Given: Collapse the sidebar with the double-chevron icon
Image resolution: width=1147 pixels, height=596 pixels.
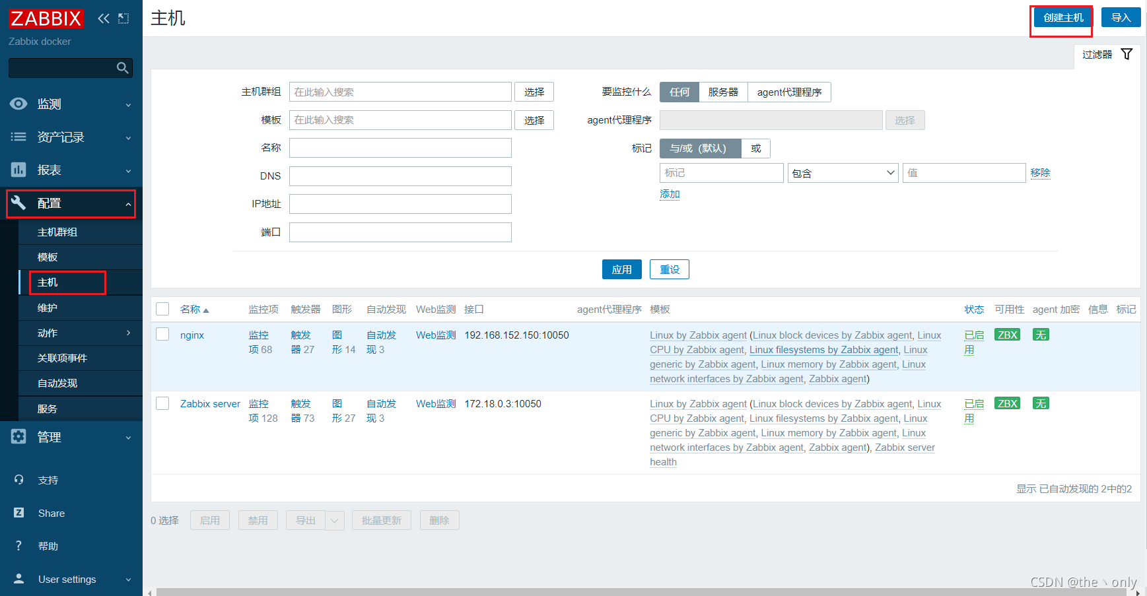Looking at the screenshot, I should point(104,18).
